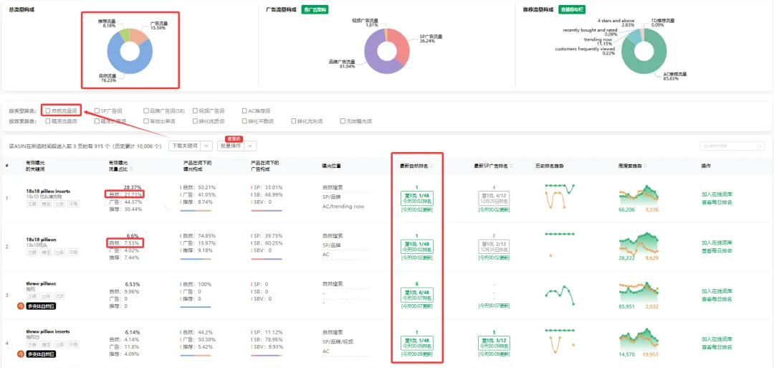The image size is (774, 368).
Task: Toggle the AC推荐词 checkbox
Action: point(245,111)
